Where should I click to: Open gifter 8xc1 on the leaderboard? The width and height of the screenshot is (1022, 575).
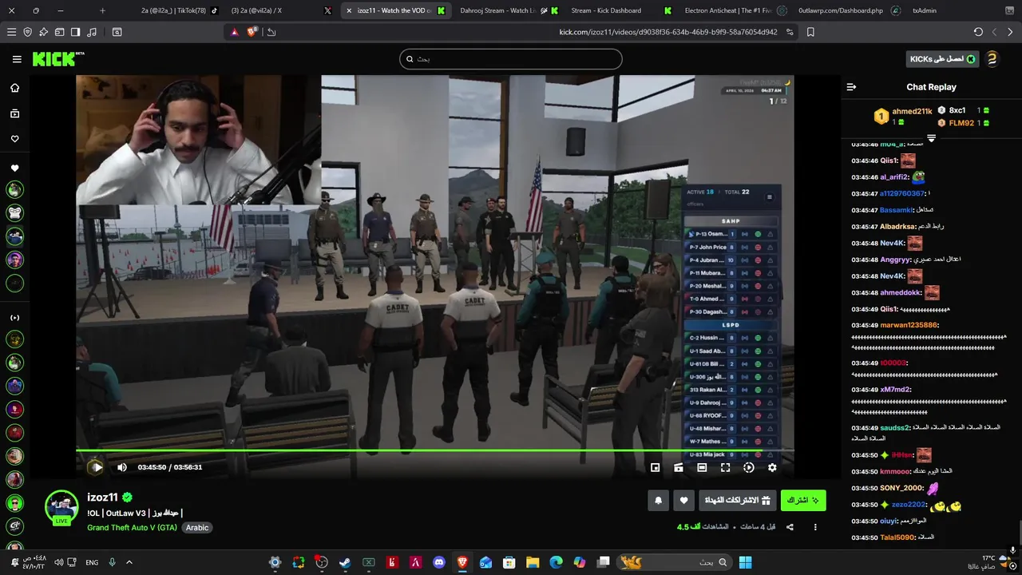click(x=957, y=110)
